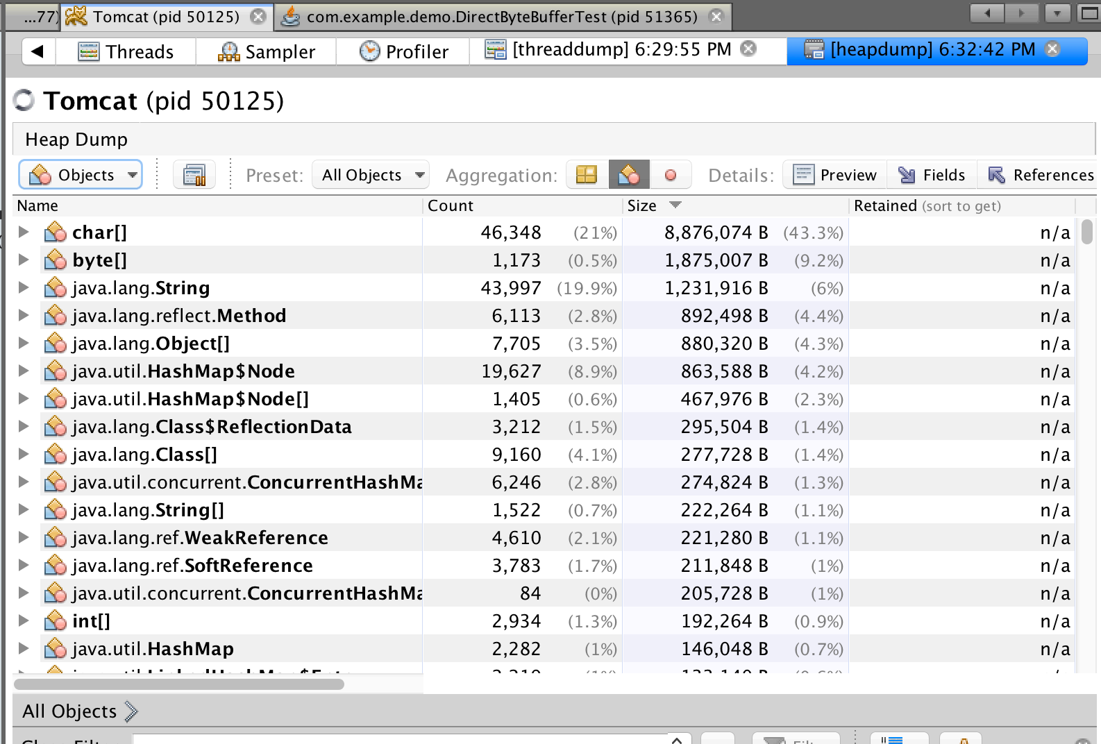Screen dimensions: 1101x744
Task: Expand the java.util.HashMap$Node row
Action: [24, 371]
